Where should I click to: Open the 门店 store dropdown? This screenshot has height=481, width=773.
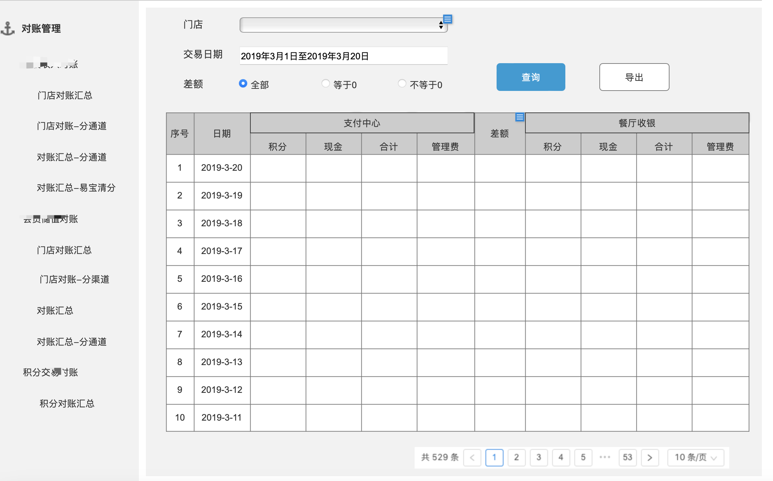[x=343, y=25]
